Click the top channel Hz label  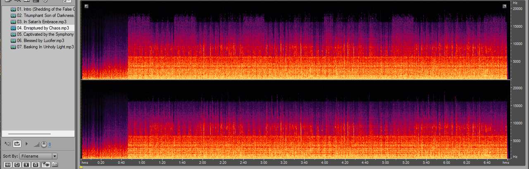515,3
